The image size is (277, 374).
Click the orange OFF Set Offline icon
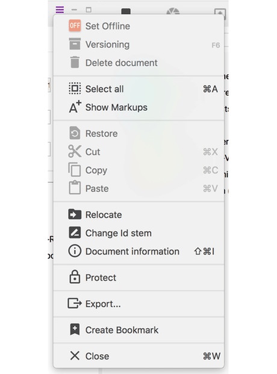(x=75, y=25)
